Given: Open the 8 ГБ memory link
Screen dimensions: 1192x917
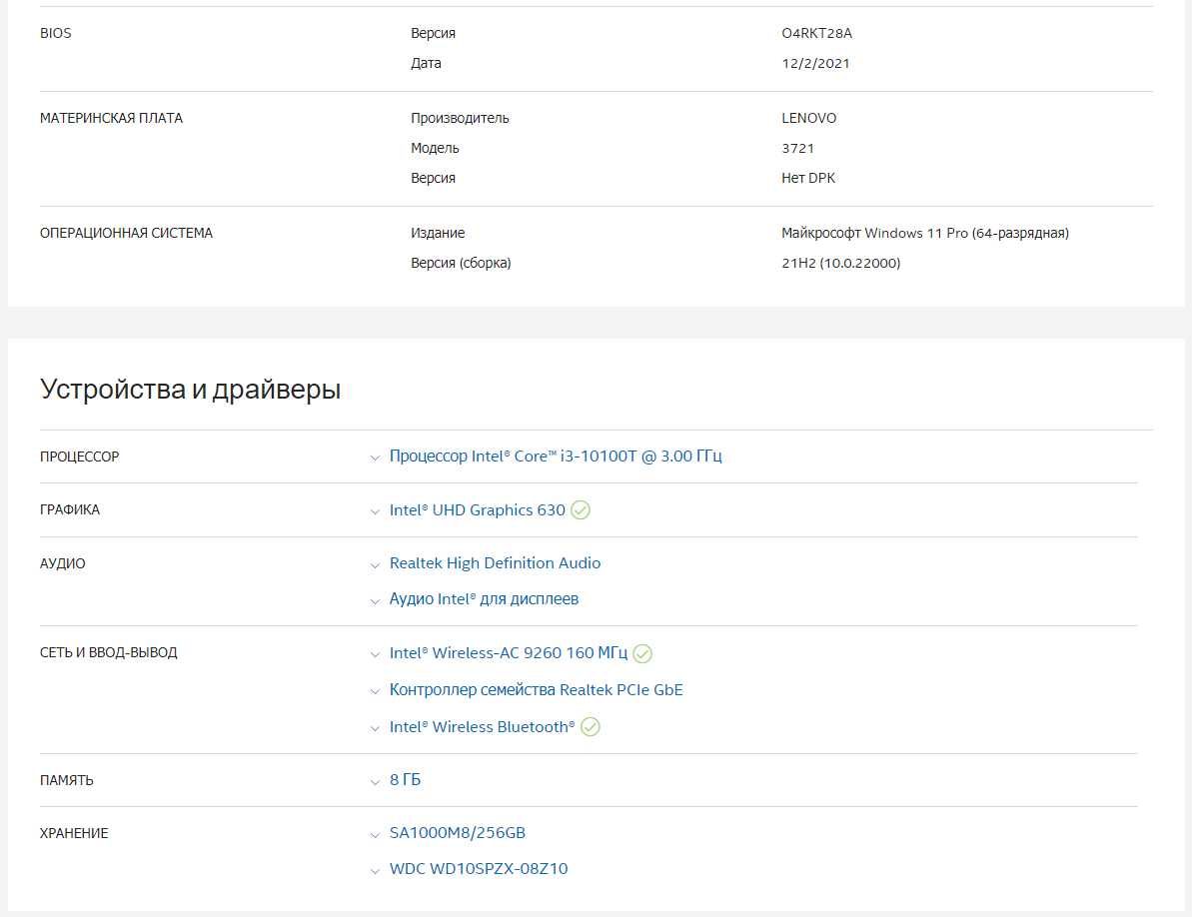Looking at the screenshot, I should coord(406,779).
